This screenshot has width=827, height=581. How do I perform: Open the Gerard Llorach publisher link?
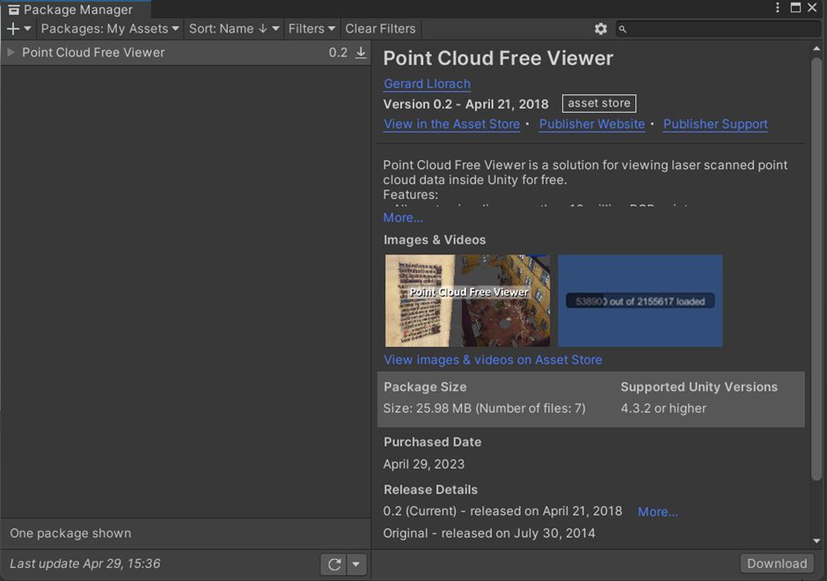427,84
